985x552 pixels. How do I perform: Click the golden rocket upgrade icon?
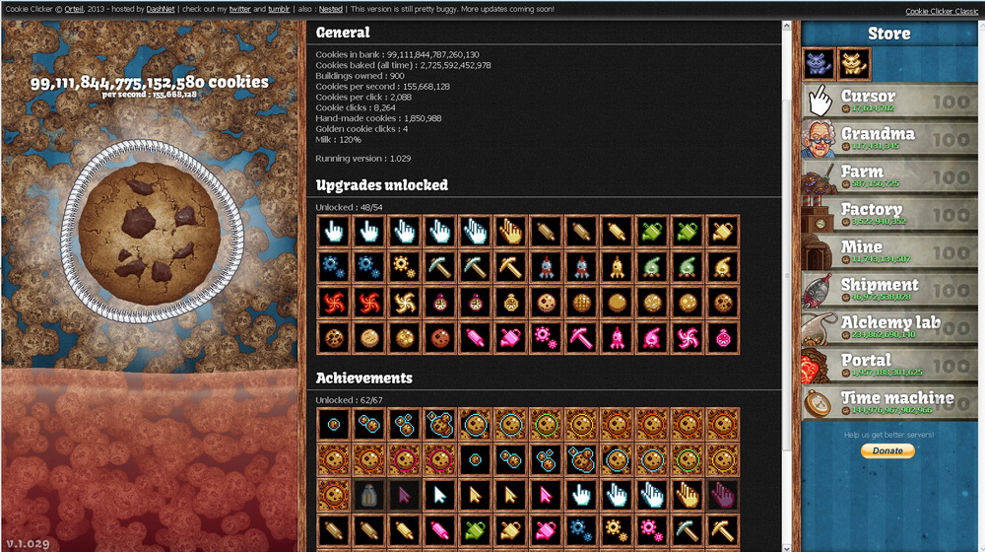click(x=615, y=267)
